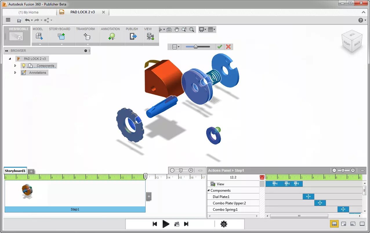This screenshot has width=370, height=233.
Task: Zoom in the Actions Panel timeline
Action: pos(353,171)
